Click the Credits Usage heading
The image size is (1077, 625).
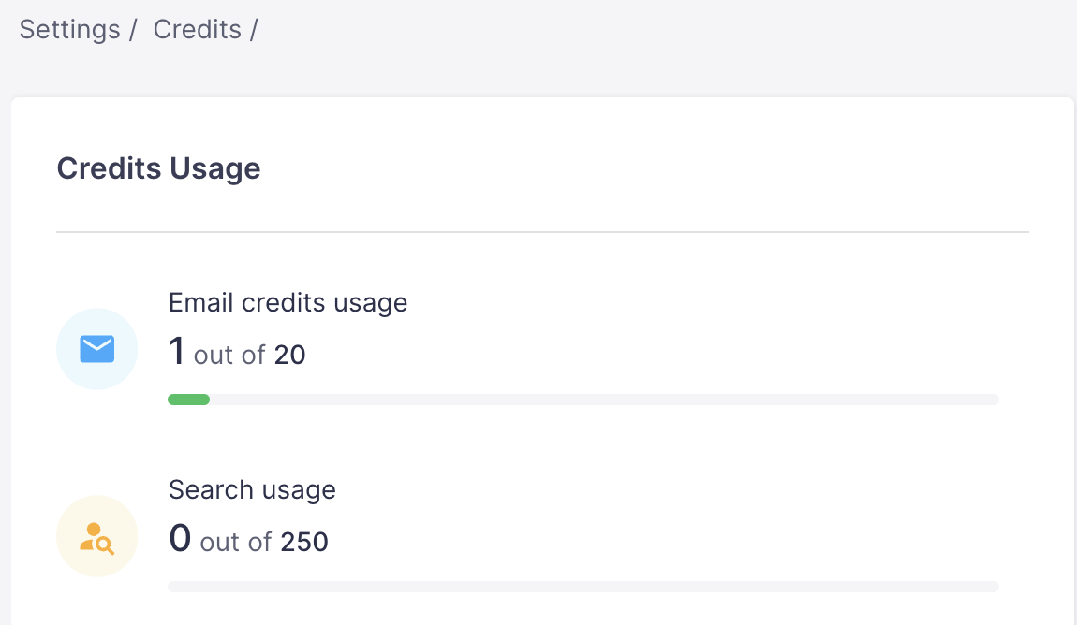click(x=158, y=168)
